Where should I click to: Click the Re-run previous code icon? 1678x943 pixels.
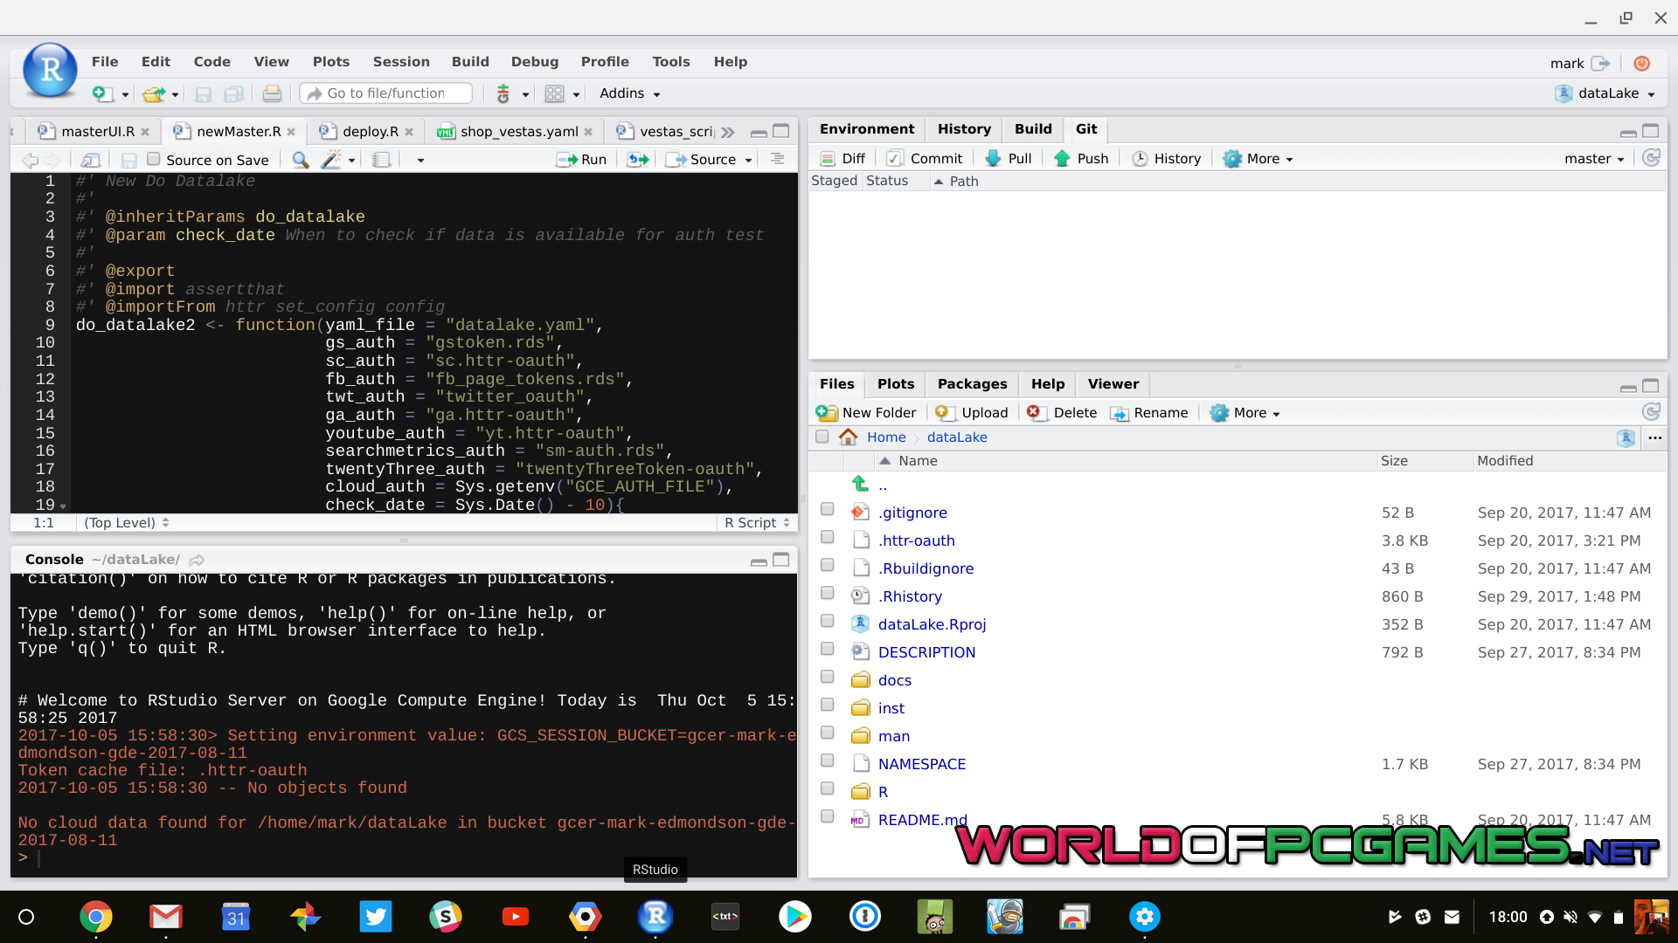pos(638,160)
